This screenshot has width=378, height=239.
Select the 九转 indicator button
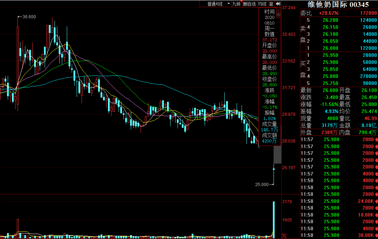pos(236,4)
